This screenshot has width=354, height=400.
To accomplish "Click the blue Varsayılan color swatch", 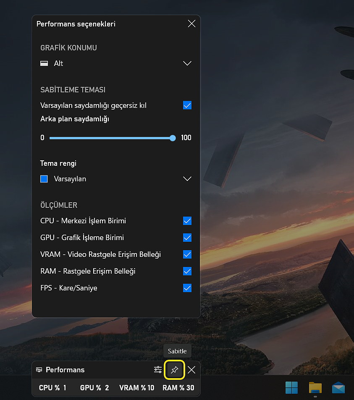I will tap(44, 179).
